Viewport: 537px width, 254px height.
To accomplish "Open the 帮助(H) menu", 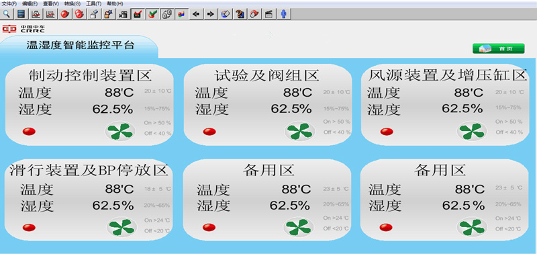I will pos(115,4).
